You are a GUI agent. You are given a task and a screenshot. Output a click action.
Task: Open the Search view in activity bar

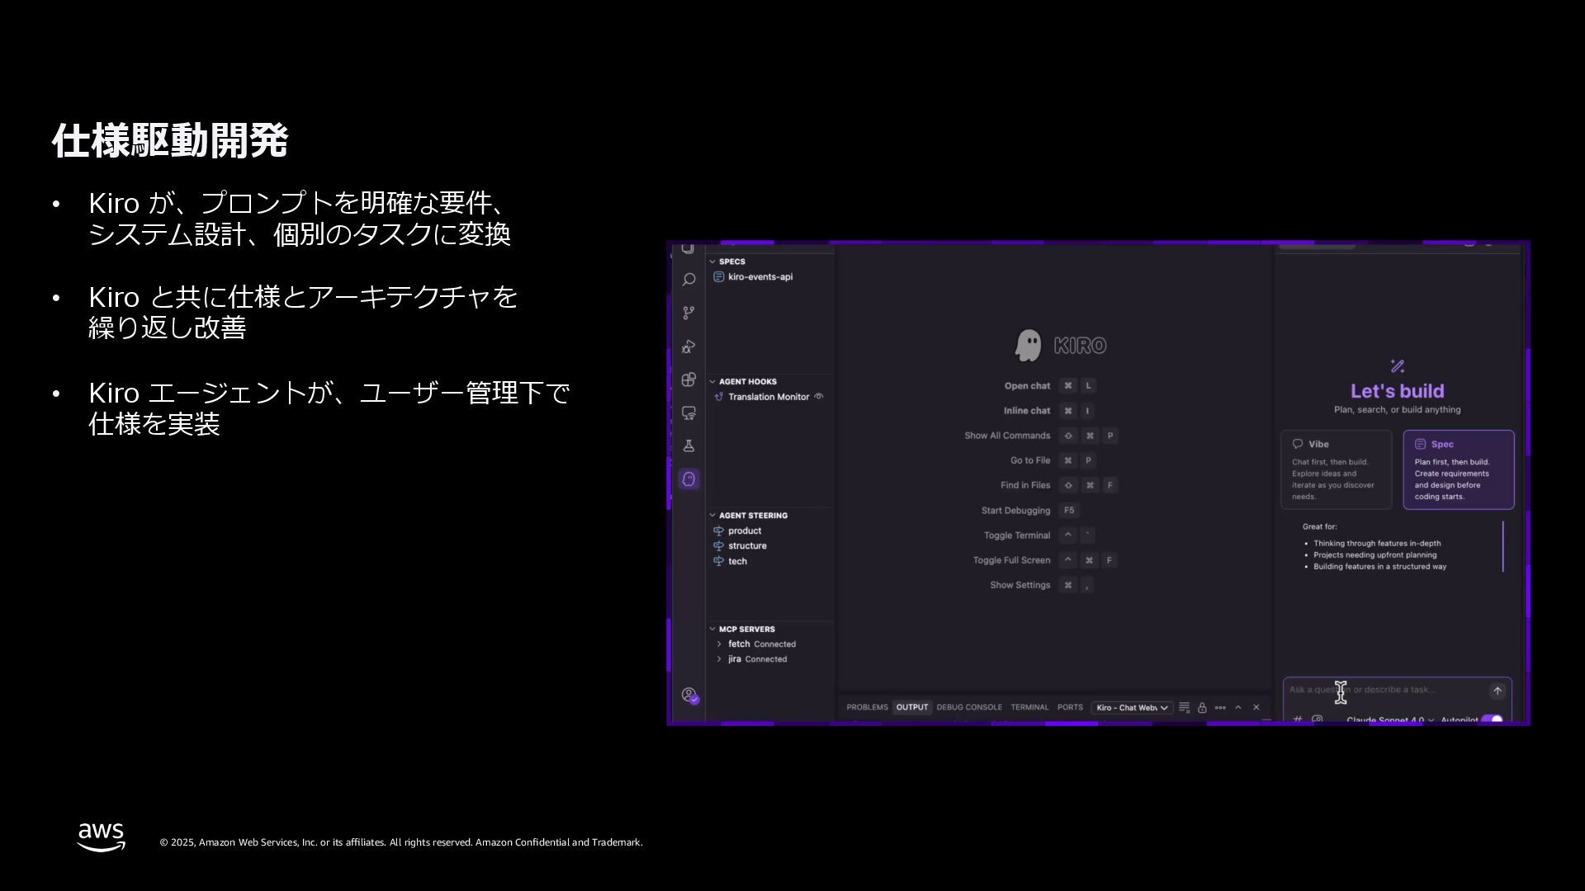click(x=688, y=280)
